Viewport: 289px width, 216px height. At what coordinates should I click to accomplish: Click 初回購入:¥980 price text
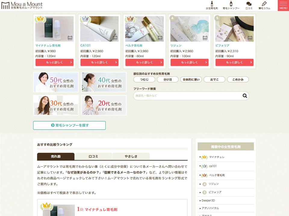point(45,51)
